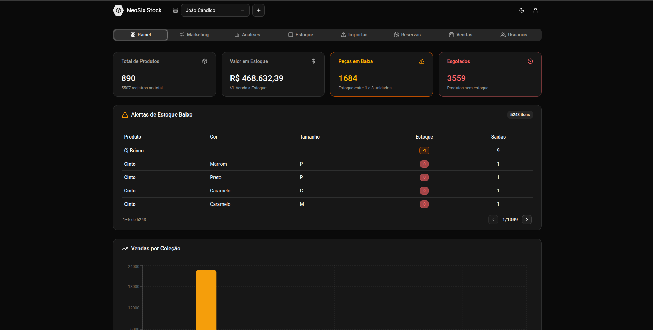This screenshot has width=653, height=330.
Task: Click the box icon in Total de Produtos
Action: pos(205,61)
